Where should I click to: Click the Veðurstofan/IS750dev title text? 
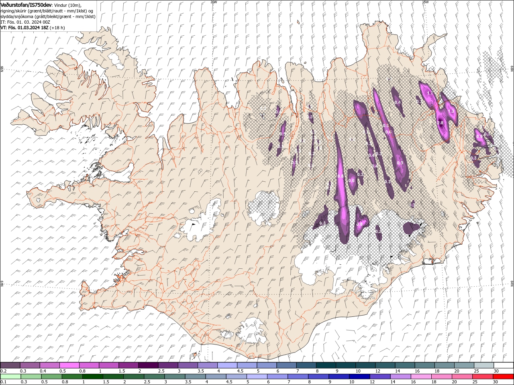26,4
